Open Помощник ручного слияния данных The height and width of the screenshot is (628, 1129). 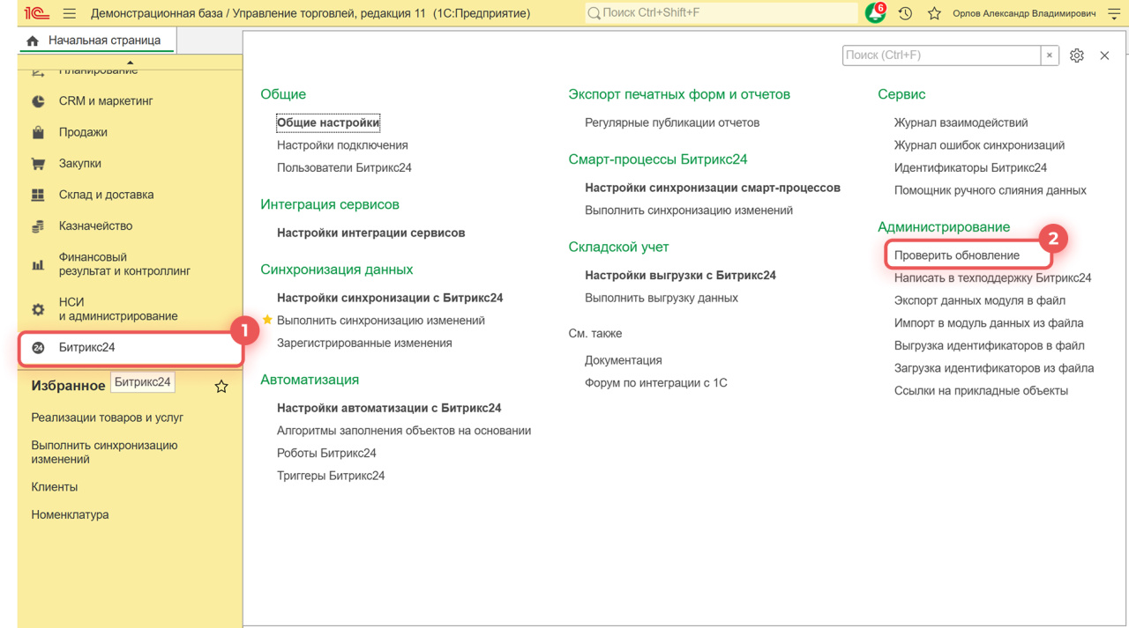(x=991, y=191)
